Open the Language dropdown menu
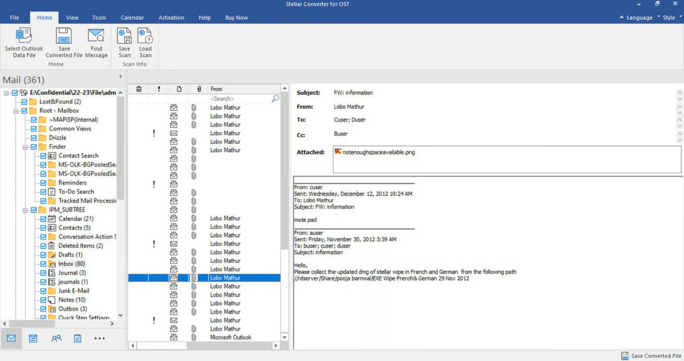The image size is (684, 361). 639,18
